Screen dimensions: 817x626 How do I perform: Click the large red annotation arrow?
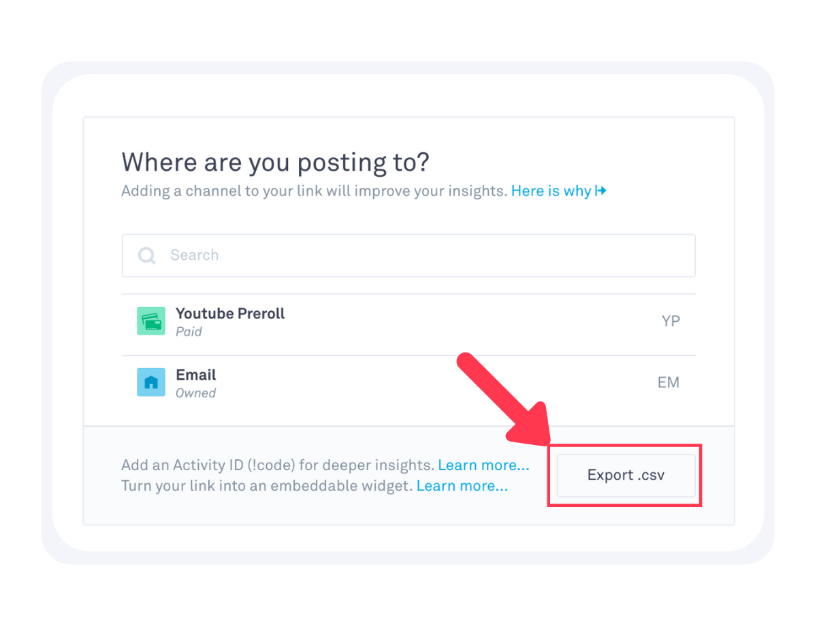(x=511, y=403)
